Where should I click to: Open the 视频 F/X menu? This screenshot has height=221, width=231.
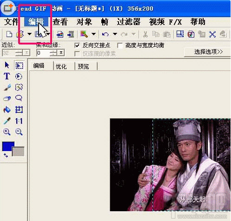tap(165, 22)
